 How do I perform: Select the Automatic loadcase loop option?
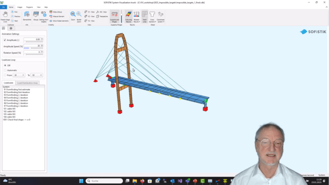[5, 70]
